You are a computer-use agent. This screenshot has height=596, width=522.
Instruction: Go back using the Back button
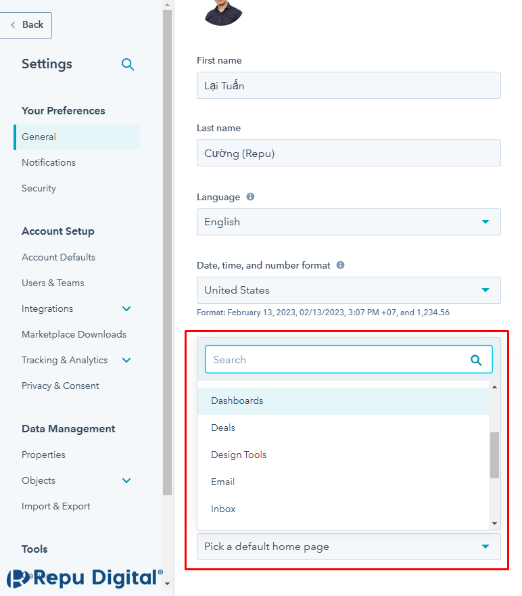pos(26,25)
